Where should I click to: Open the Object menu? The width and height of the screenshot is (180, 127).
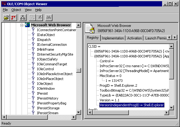[16, 10]
